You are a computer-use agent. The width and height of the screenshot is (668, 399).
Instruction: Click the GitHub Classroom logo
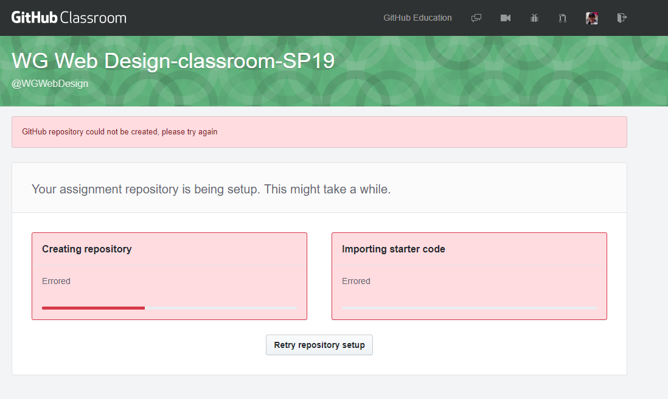point(68,17)
